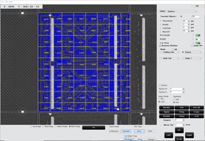
Task: Open the Surface dropdown
Action: tap(182, 12)
